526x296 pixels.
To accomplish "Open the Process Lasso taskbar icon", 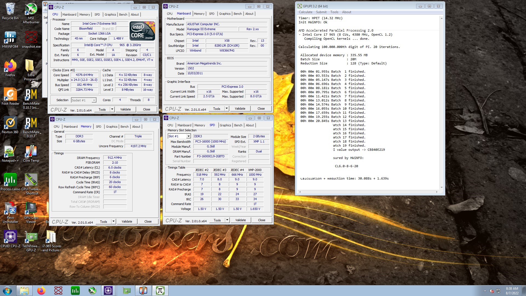I will tap(75, 291).
